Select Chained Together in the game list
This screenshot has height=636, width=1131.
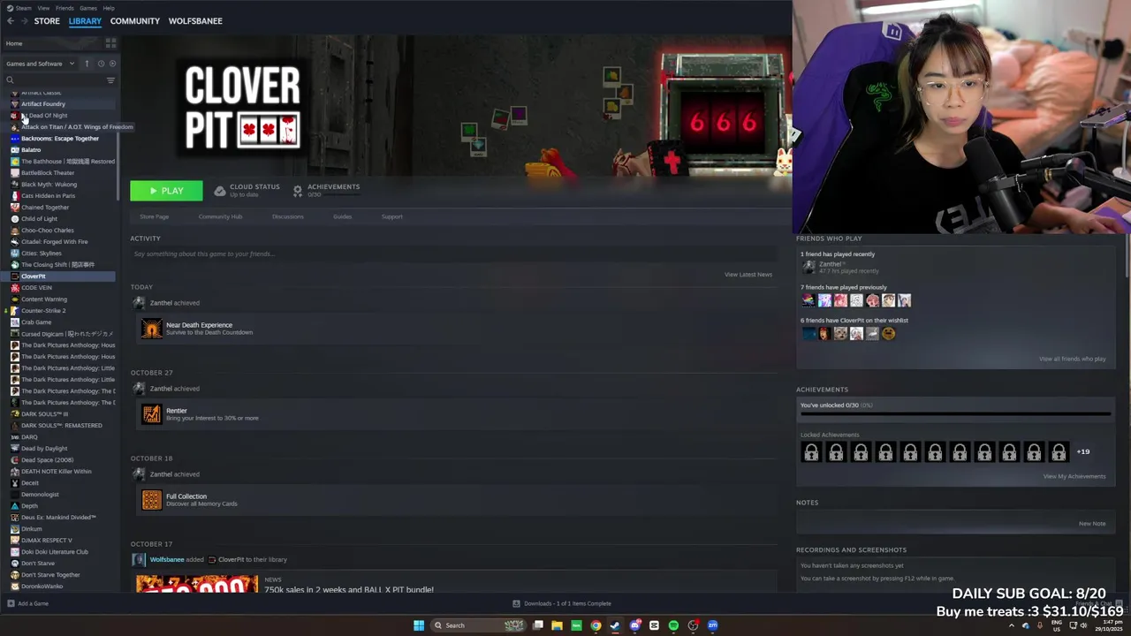point(45,208)
